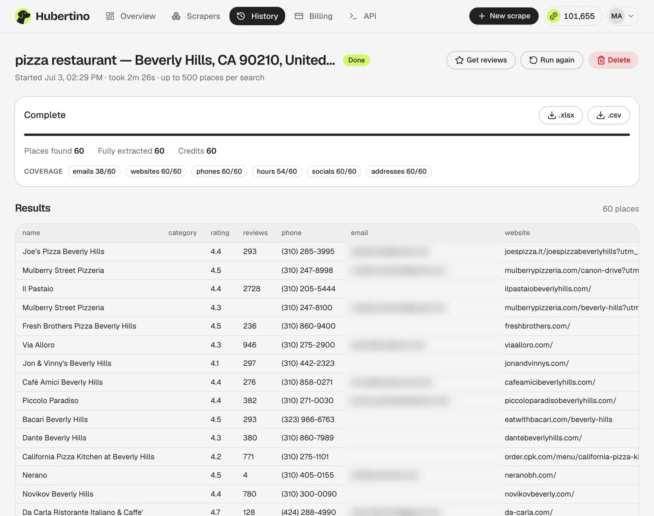Download results as .csv
654x516 pixels.
point(609,115)
